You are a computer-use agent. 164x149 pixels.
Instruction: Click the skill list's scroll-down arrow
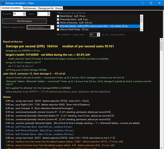[x=142, y=30]
